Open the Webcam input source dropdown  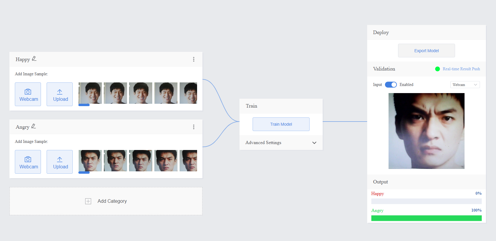tap(465, 85)
